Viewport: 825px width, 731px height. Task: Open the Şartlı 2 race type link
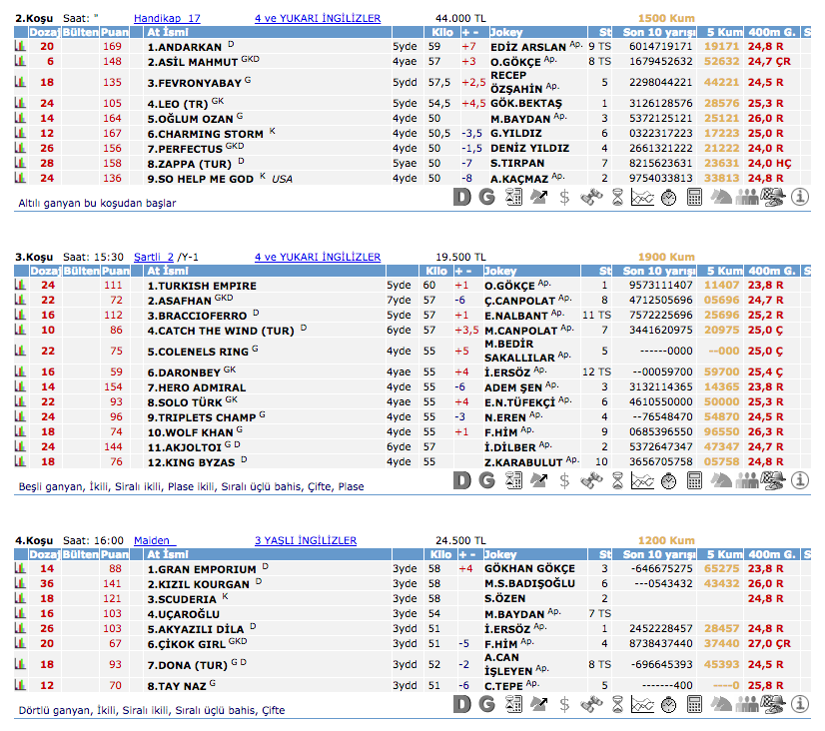(x=154, y=257)
